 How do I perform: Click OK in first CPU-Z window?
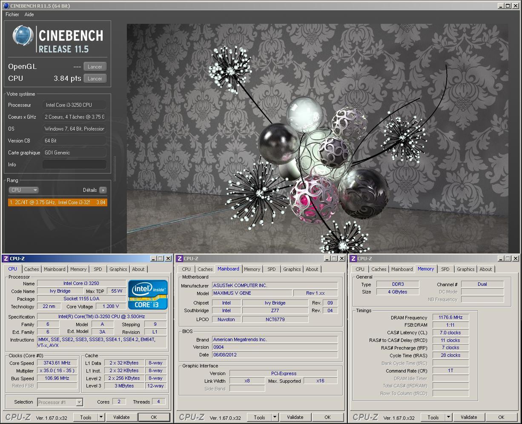[x=154, y=417]
